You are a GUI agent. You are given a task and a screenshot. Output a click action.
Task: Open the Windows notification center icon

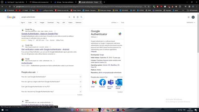tap(196, 110)
